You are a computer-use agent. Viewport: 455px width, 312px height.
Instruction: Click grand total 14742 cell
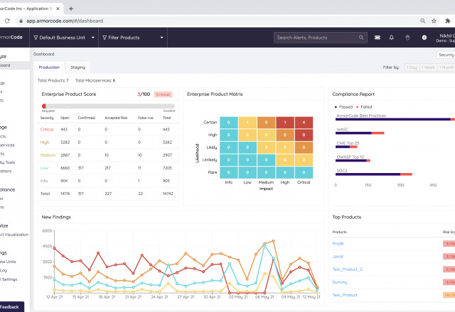[x=168, y=194]
